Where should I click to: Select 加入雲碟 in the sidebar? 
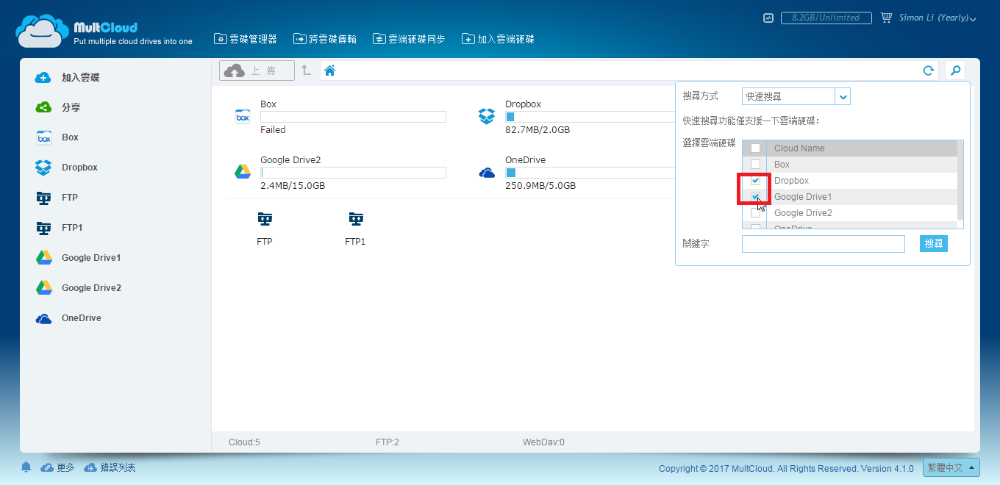(x=68, y=77)
